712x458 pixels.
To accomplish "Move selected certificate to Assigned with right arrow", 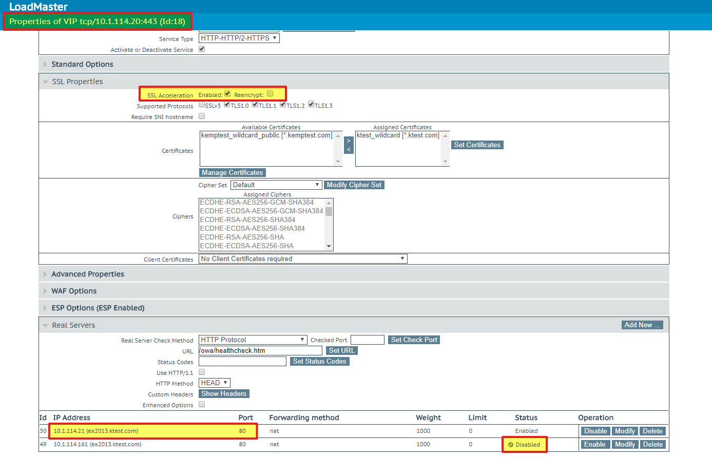I will (349, 141).
